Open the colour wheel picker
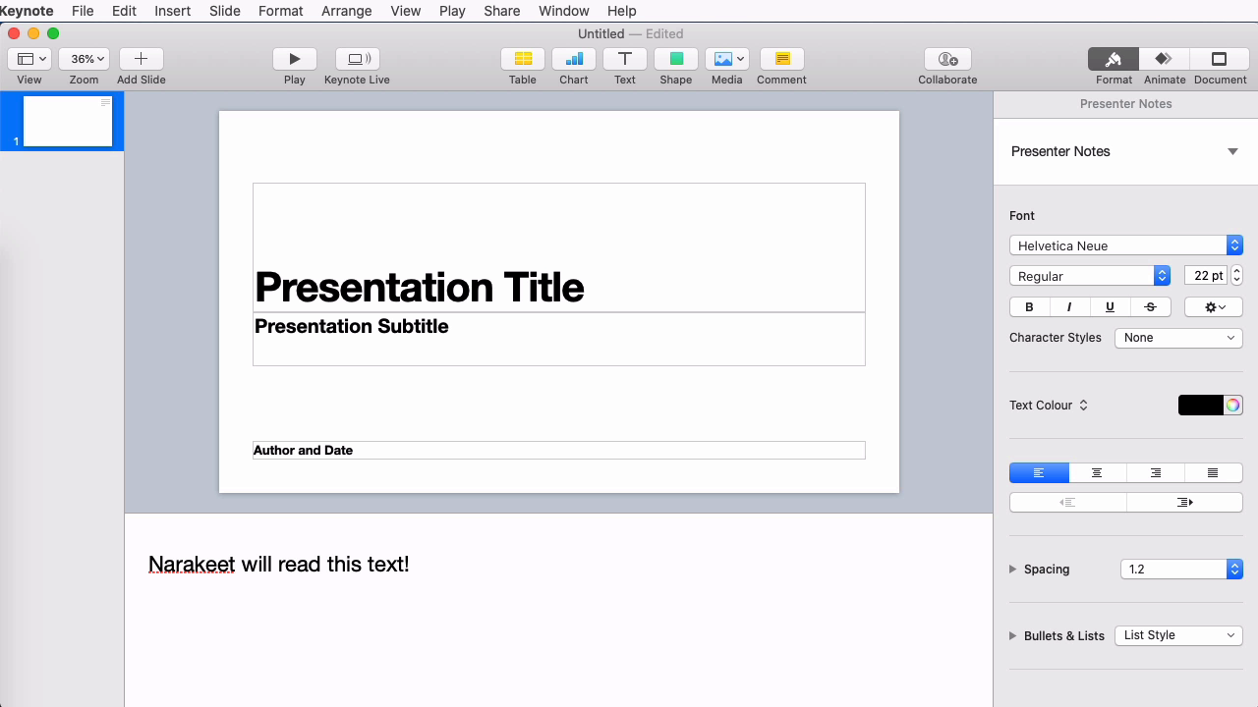This screenshot has height=707, width=1258. [1232, 406]
